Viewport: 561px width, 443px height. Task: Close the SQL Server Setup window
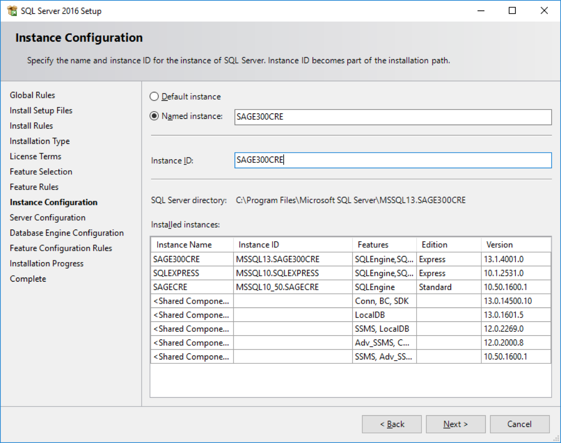(544, 11)
